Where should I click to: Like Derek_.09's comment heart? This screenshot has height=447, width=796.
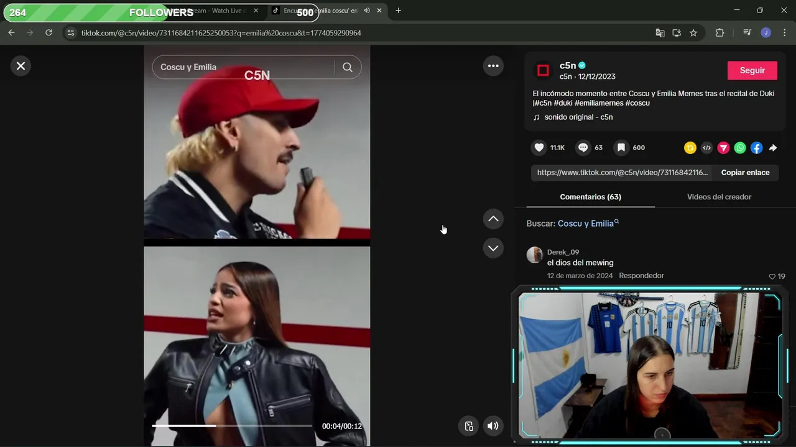772,276
